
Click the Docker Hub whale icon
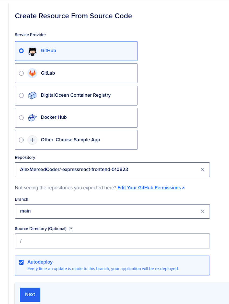coord(32,117)
